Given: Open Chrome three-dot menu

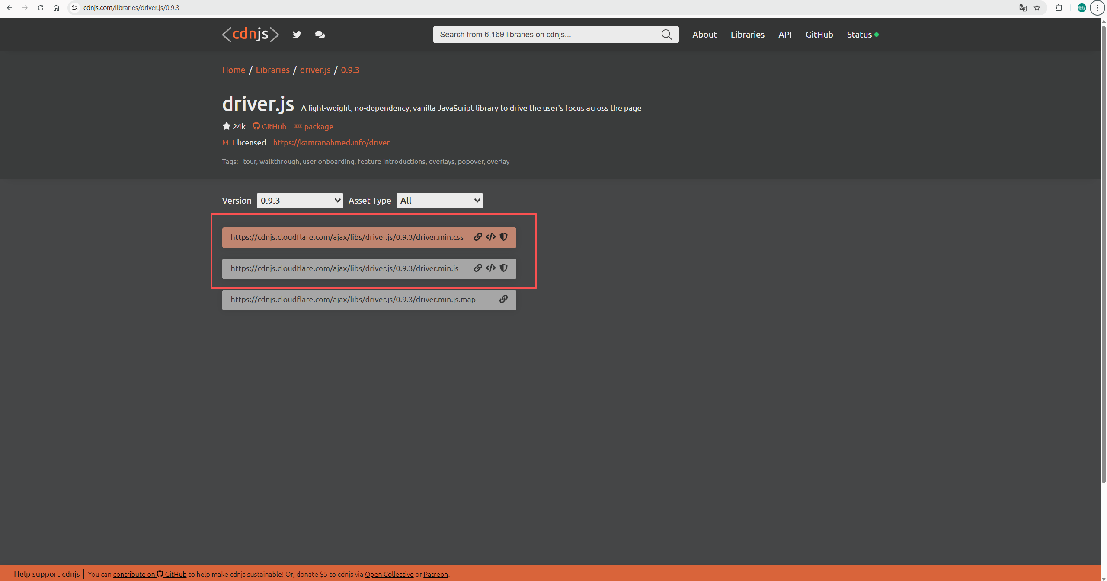Looking at the screenshot, I should (x=1097, y=8).
